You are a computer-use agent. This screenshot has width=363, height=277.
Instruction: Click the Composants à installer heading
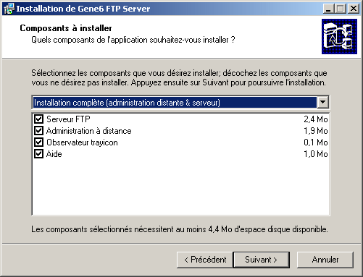pos(66,28)
